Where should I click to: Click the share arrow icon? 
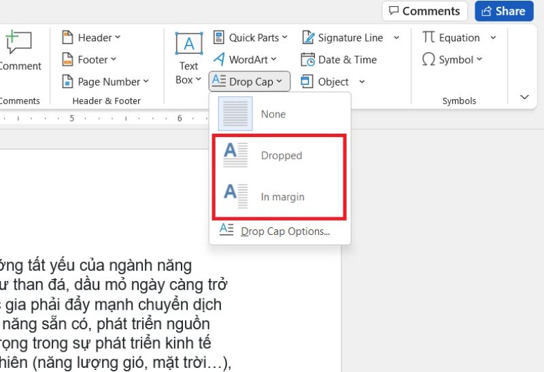click(x=486, y=11)
